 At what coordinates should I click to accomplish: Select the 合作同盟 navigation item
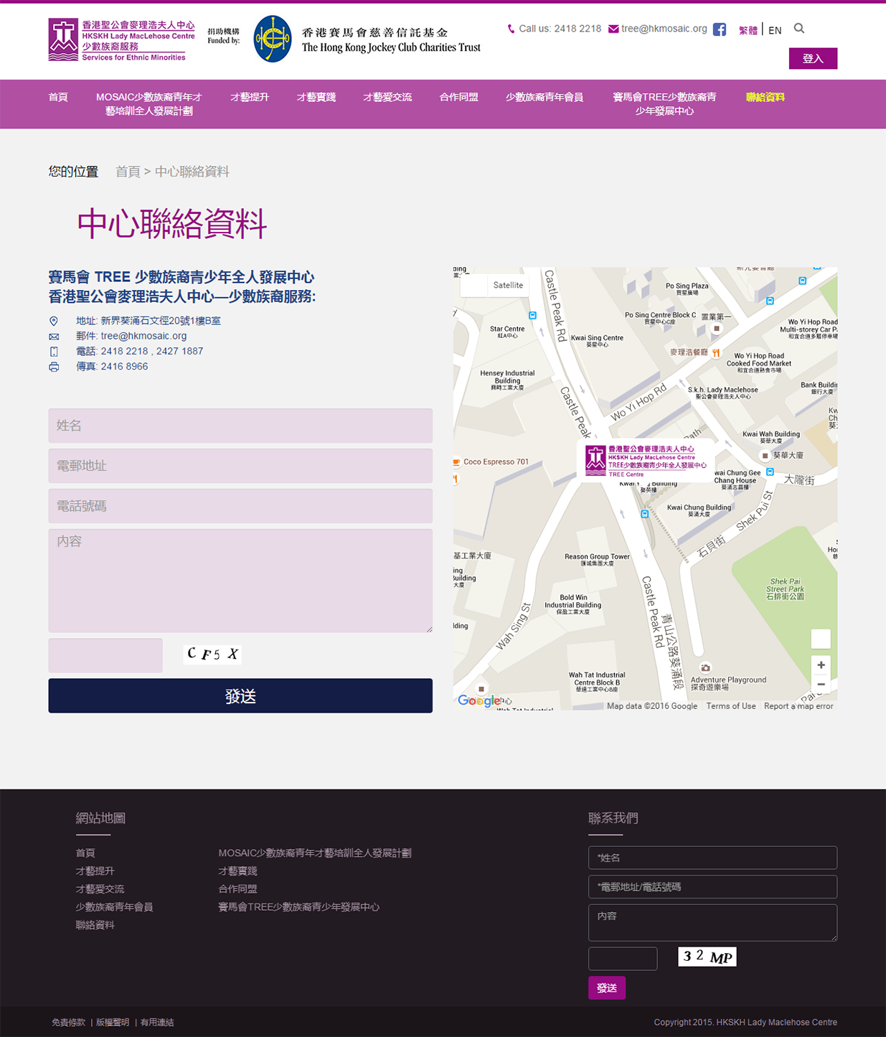point(458,97)
